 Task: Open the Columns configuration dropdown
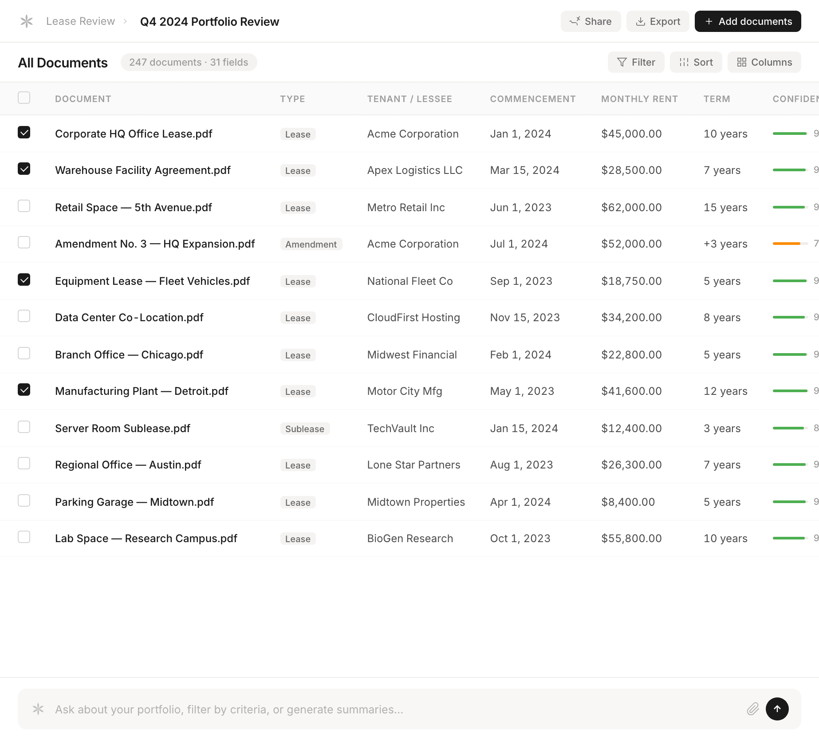764,62
